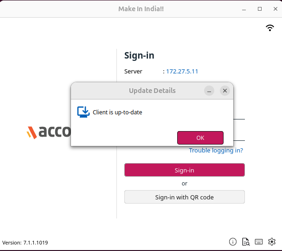282x251 pixels.
Task: Click server address 172.27.5.11
Action: [x=182, y=72]
